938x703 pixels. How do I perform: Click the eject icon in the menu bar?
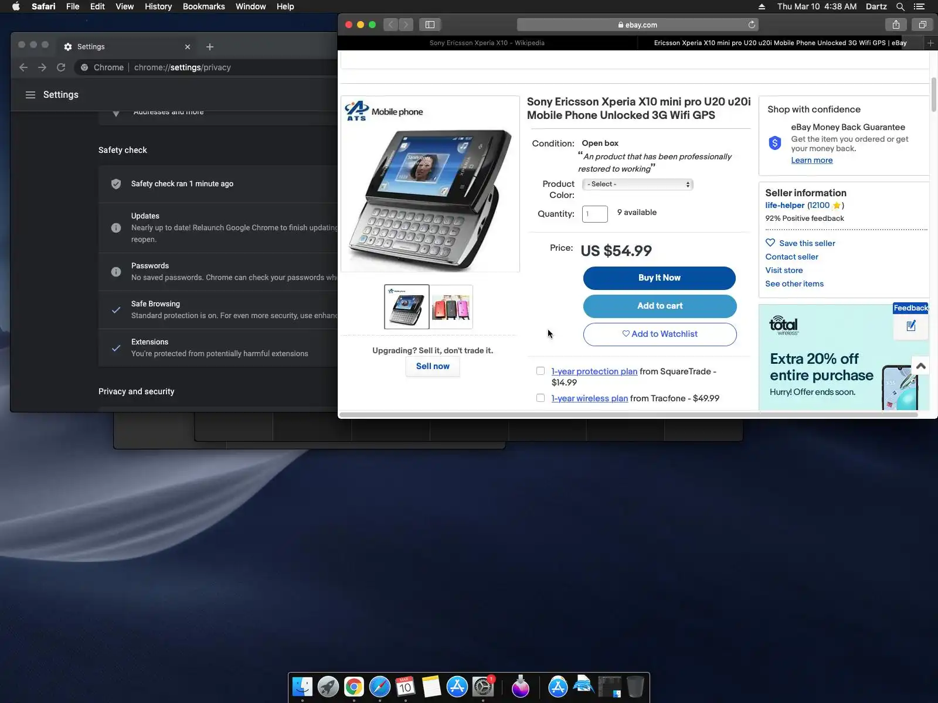[x=762, y=6]
